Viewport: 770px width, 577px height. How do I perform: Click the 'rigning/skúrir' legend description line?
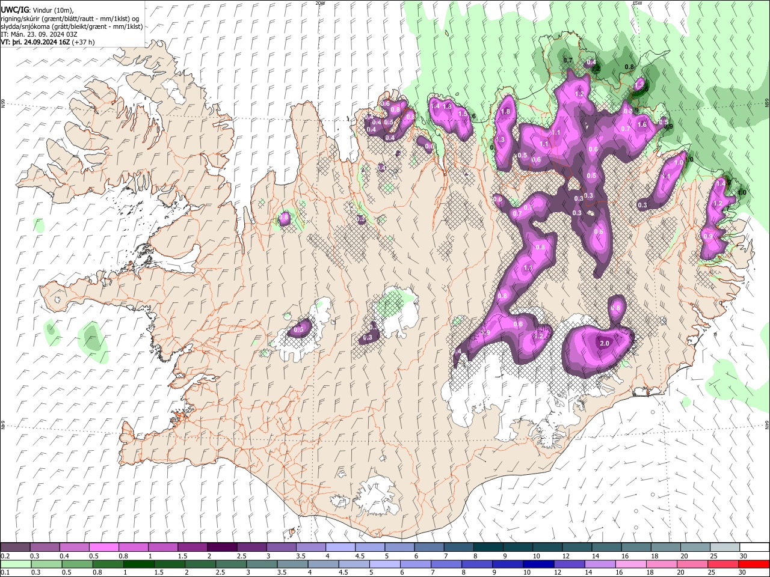[70, 18]
